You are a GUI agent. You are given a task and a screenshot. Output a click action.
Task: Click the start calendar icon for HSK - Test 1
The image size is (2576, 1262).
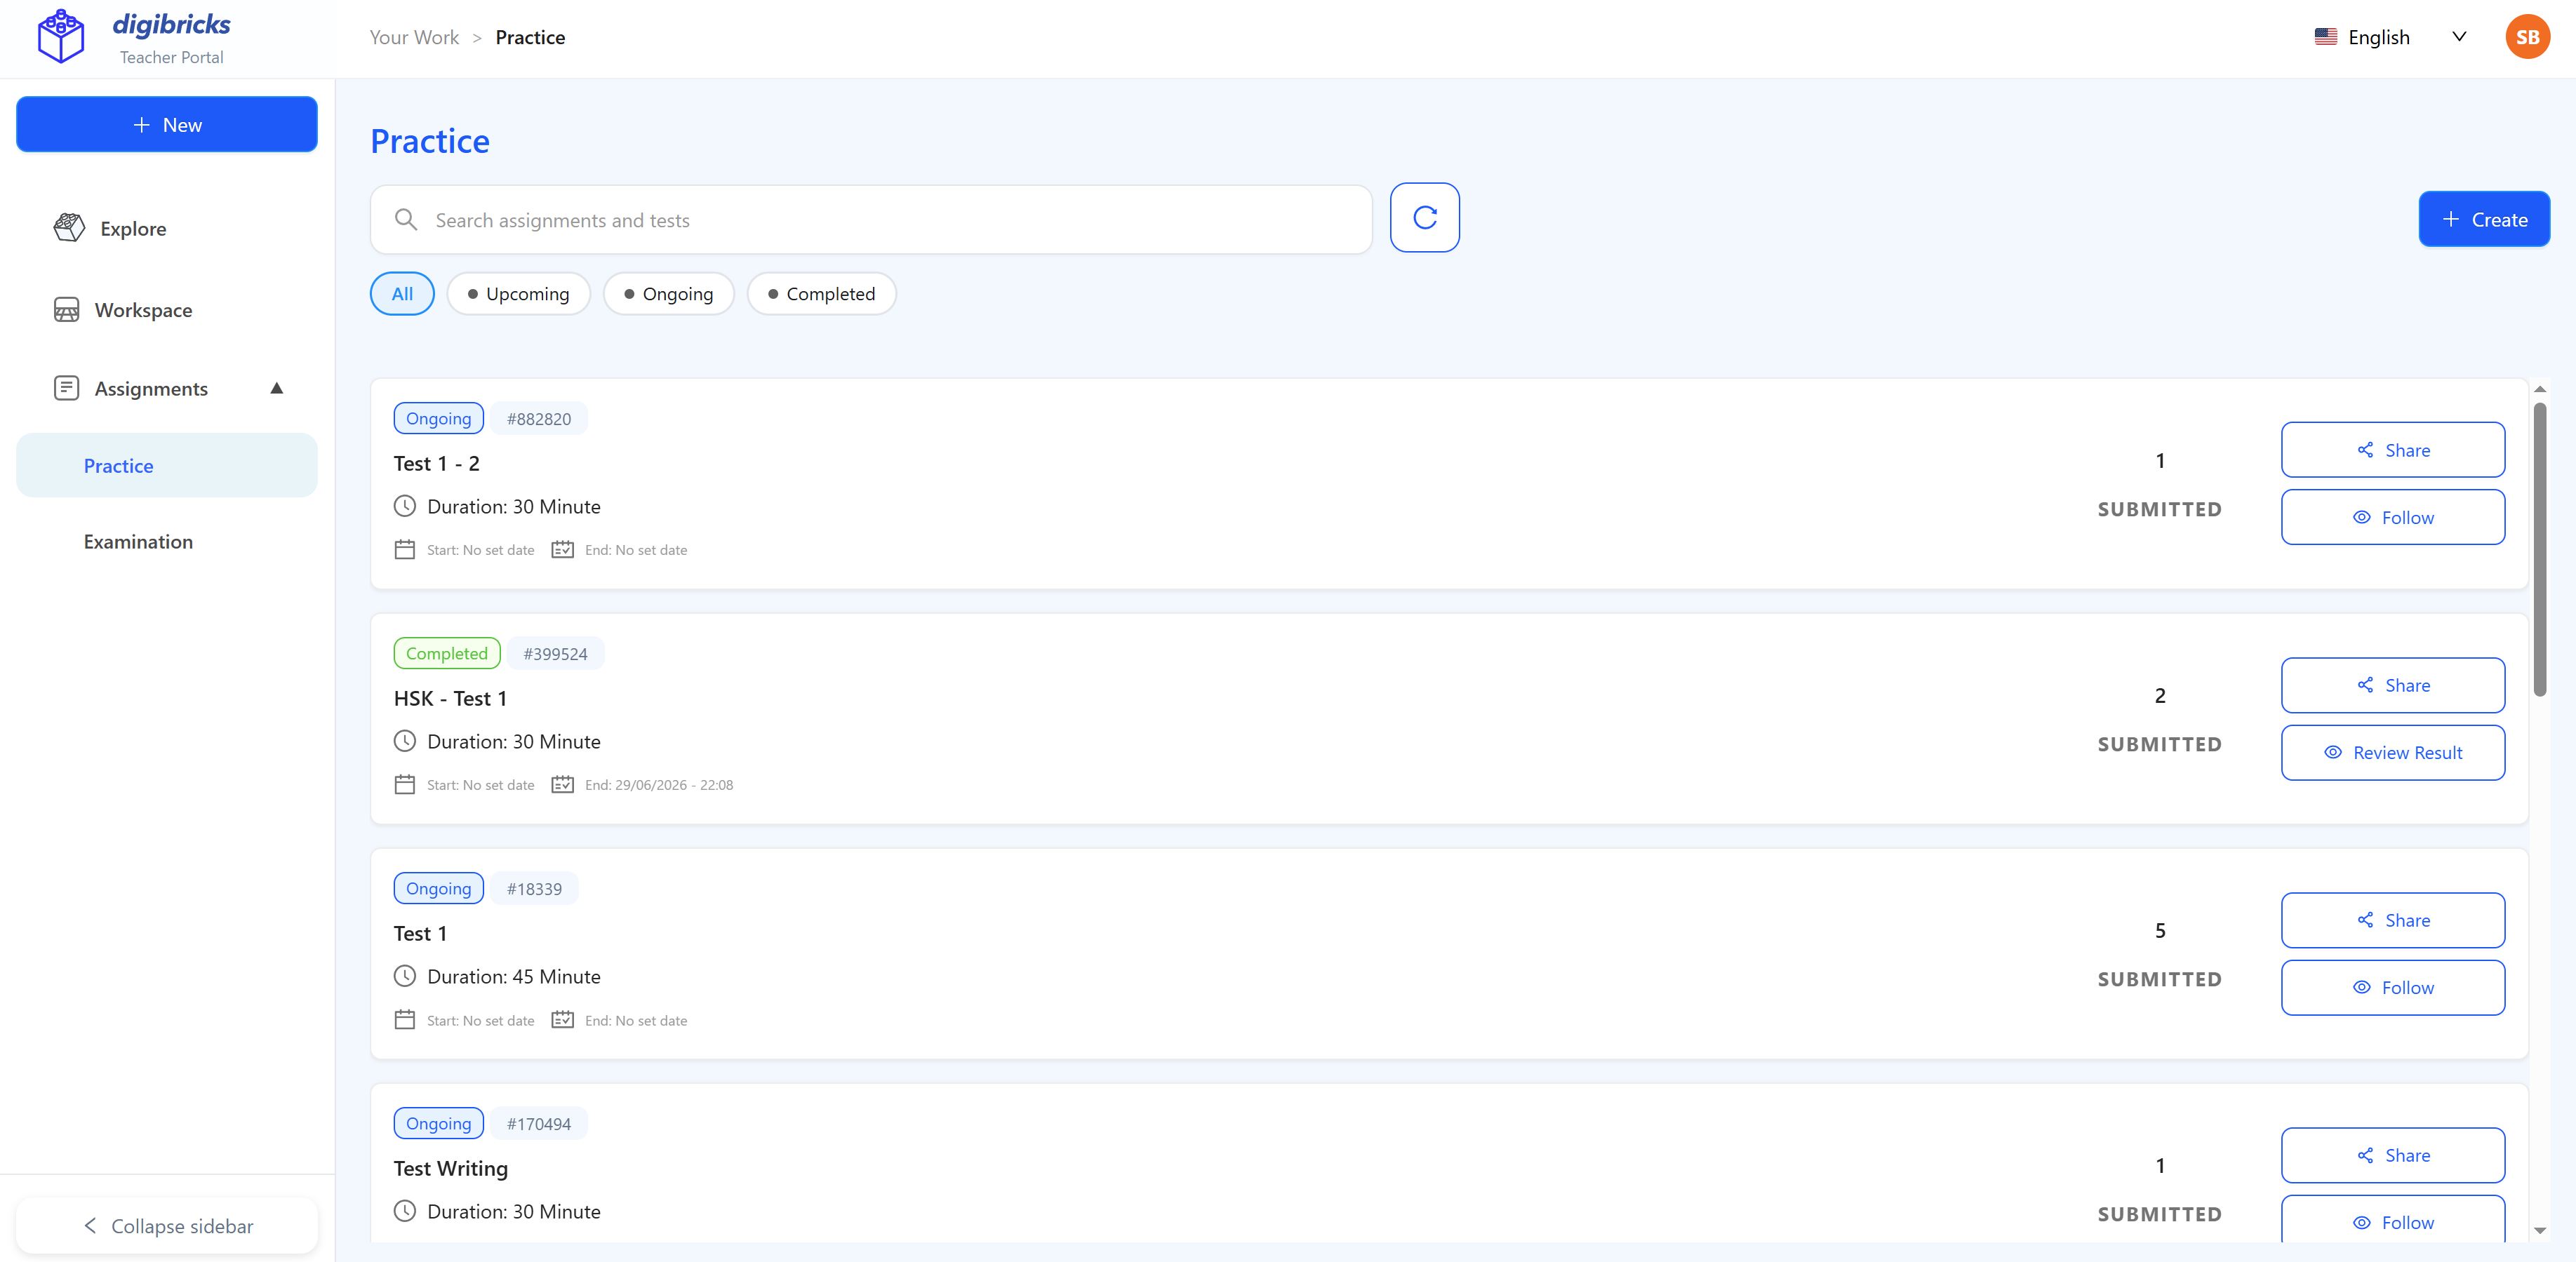click(x=404, y=785)
